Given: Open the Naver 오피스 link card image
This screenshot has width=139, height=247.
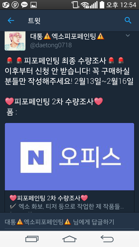Looking at the screenshot, I should 69,157.
